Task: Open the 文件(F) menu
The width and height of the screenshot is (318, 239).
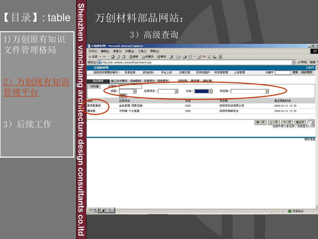Action: (93, 51)
